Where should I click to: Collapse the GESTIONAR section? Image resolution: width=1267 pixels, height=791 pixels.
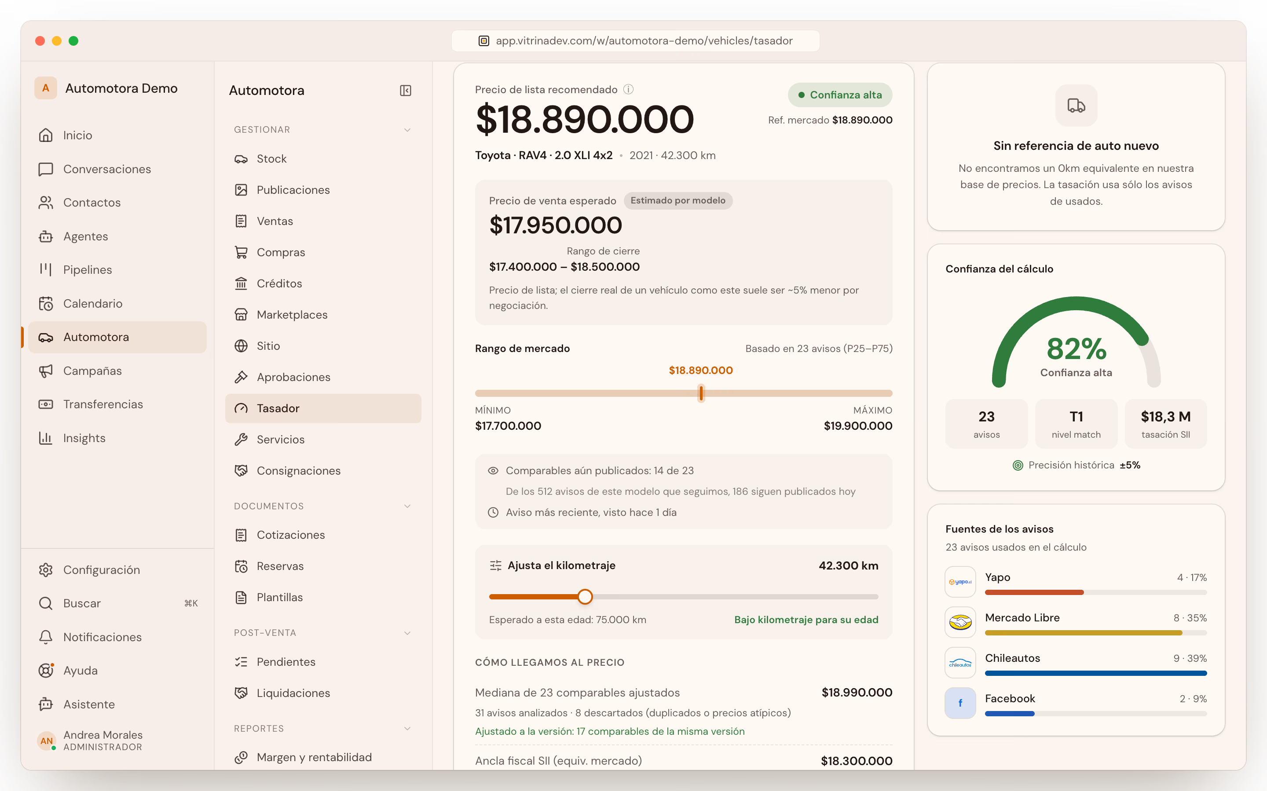pos(407,130)
